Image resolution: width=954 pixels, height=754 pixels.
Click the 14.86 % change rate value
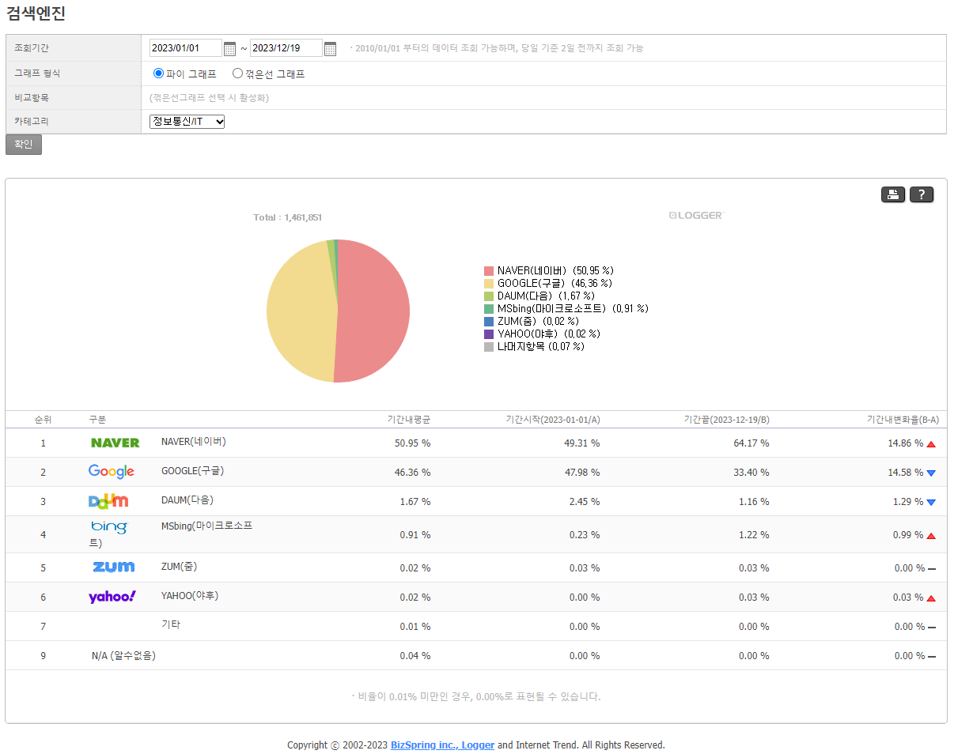905,443
